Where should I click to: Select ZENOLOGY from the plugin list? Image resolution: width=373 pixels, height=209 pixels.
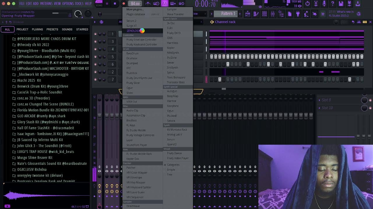[142, 31]
